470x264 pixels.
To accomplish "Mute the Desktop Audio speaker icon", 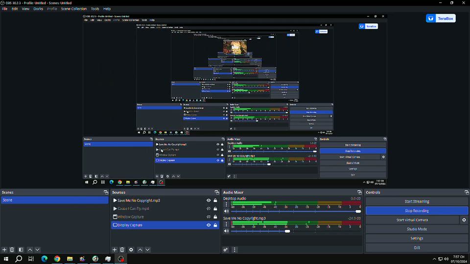I will click(x=226, y=212).
